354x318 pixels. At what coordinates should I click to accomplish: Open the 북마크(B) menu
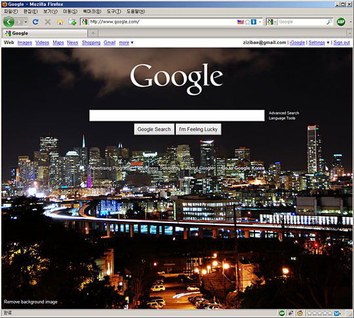click(x=92, y=11)
